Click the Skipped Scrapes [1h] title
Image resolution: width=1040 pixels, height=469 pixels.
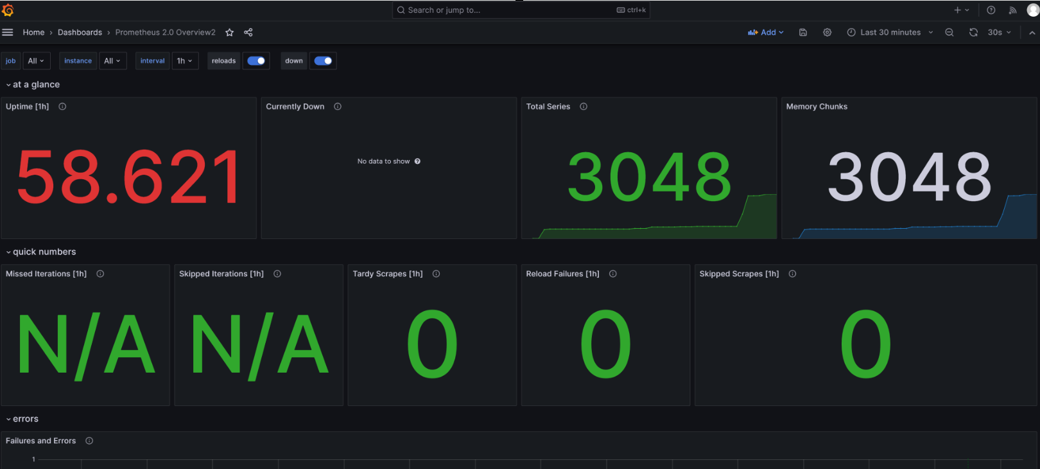[739, 274]
